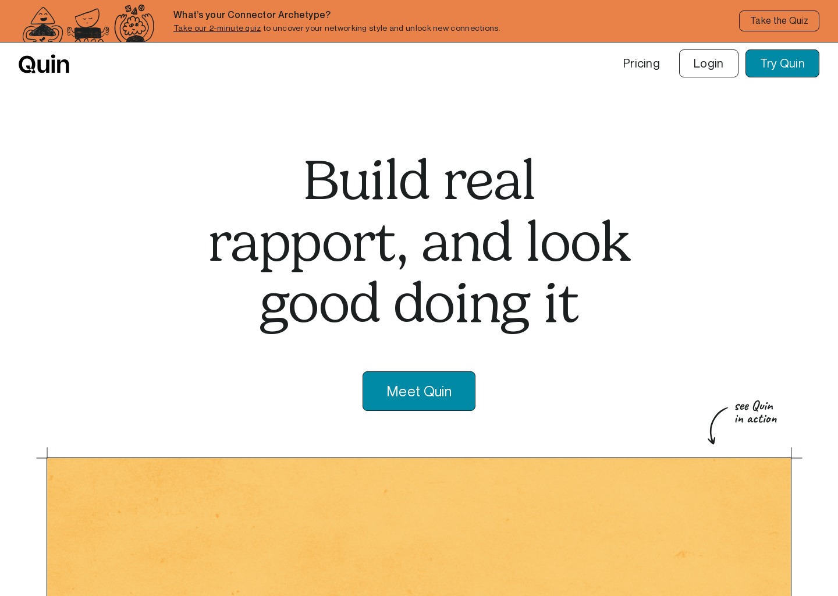Click the yellow demo preview panel
The width and height of the screenshot is (838, 596).
pos(419,527)
